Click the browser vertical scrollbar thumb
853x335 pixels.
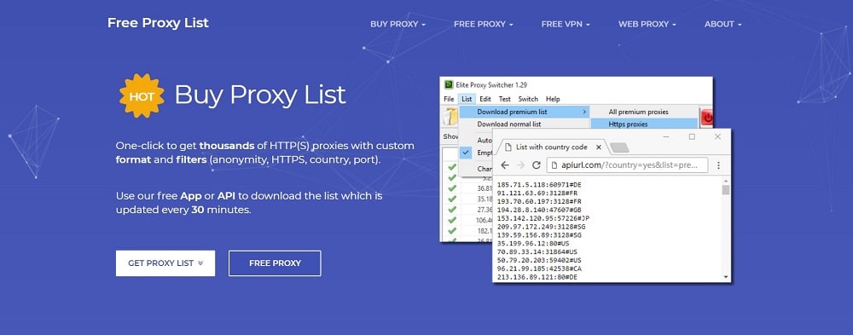pos(726,190)
